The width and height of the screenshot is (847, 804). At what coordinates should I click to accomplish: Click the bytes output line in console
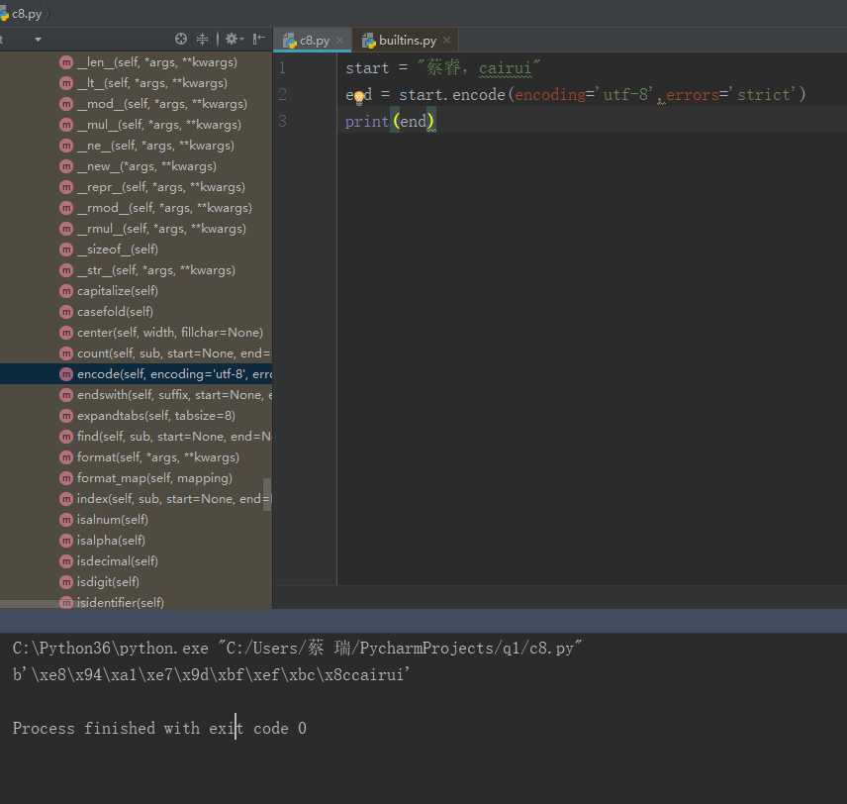point(211,674)
